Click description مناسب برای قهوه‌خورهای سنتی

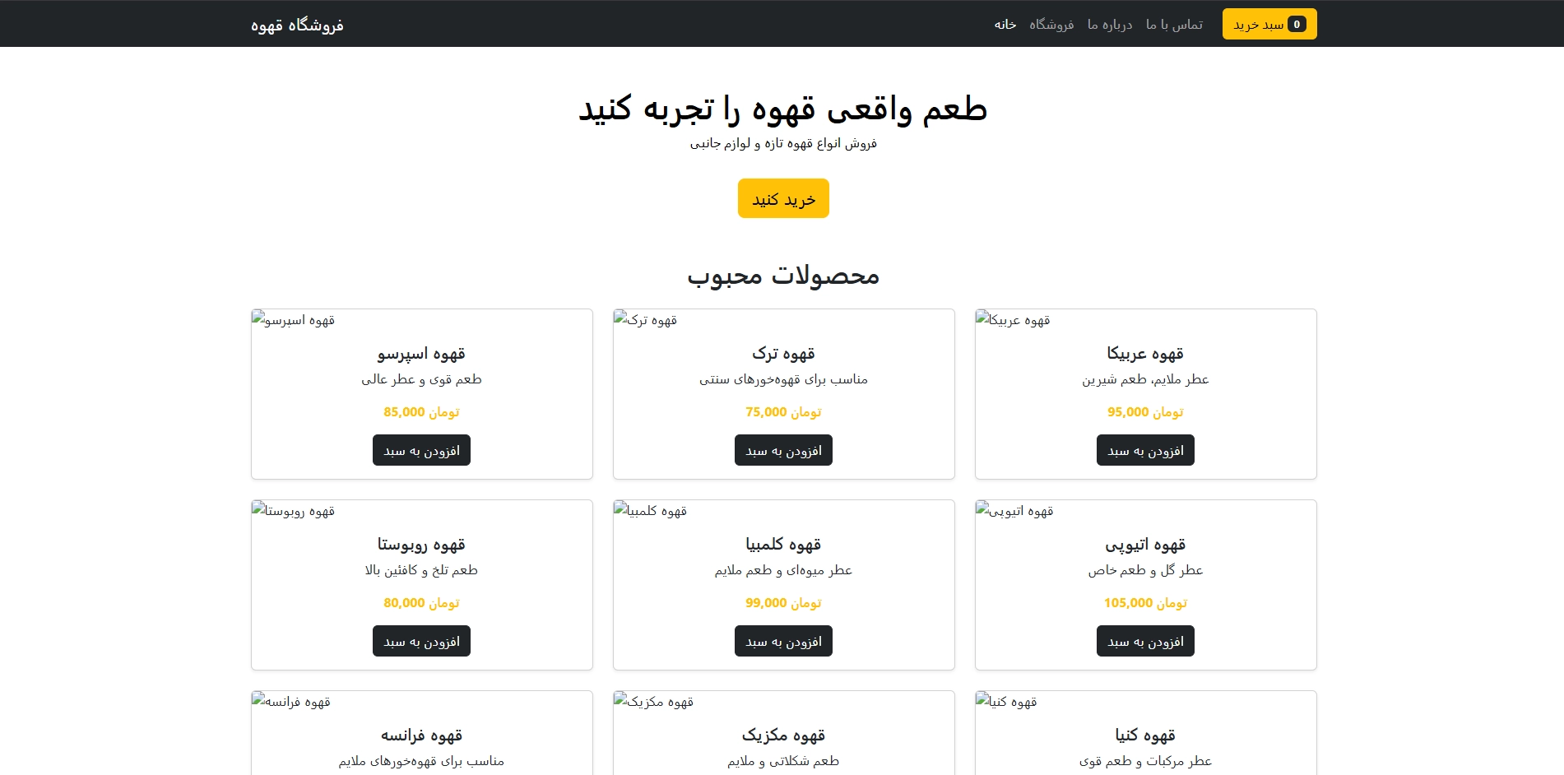point(783,378)
